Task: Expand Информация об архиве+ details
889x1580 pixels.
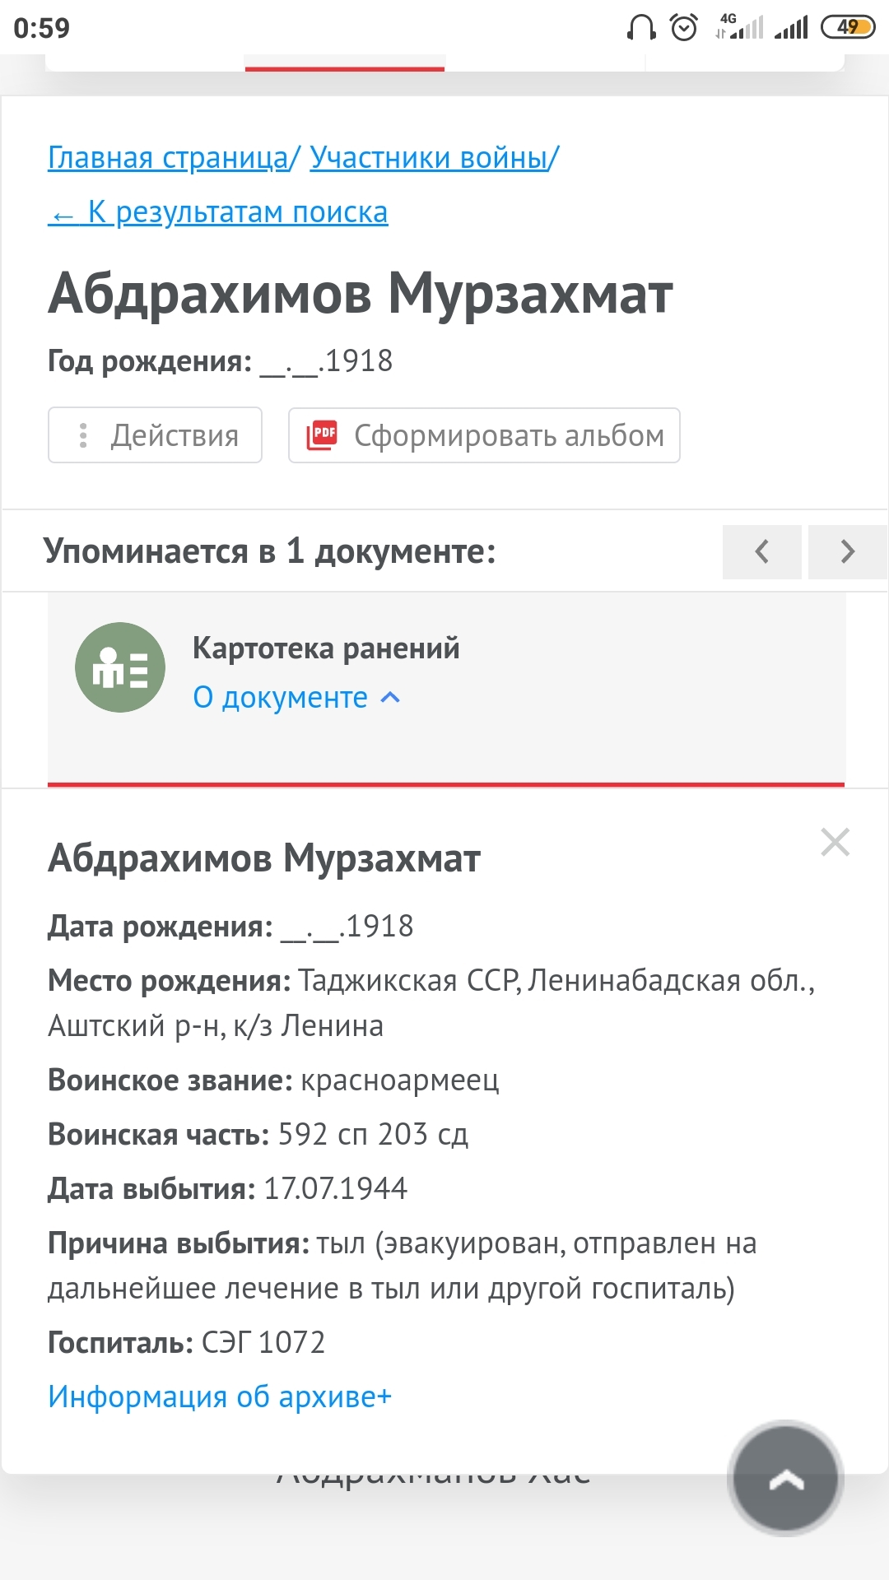Action: tap(220, 1396)
